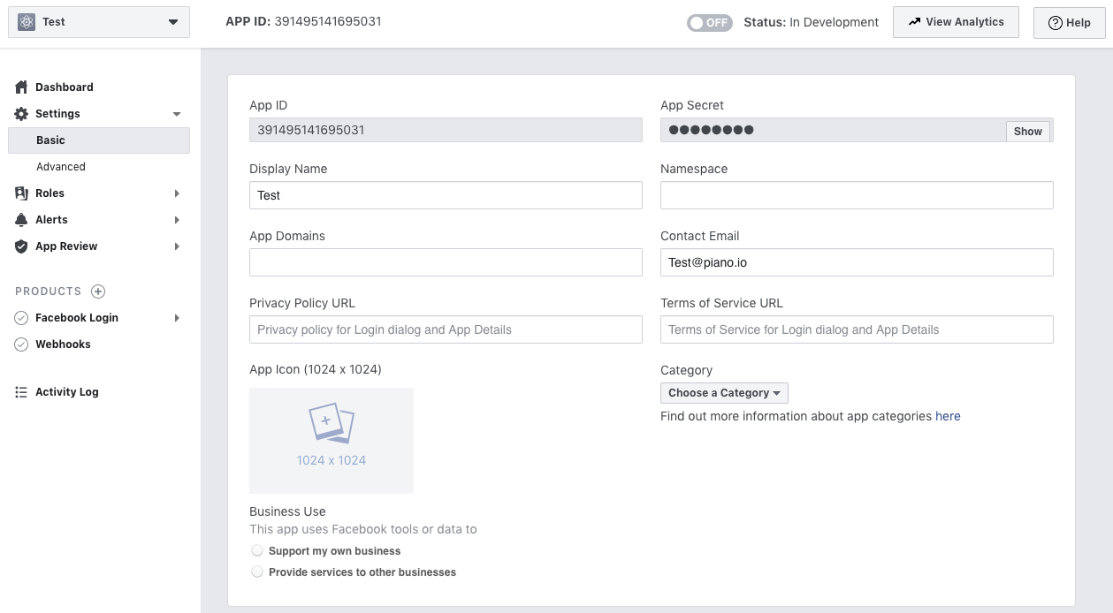
Task: Open the Advanced settings menu item
Action: (61, 167)
